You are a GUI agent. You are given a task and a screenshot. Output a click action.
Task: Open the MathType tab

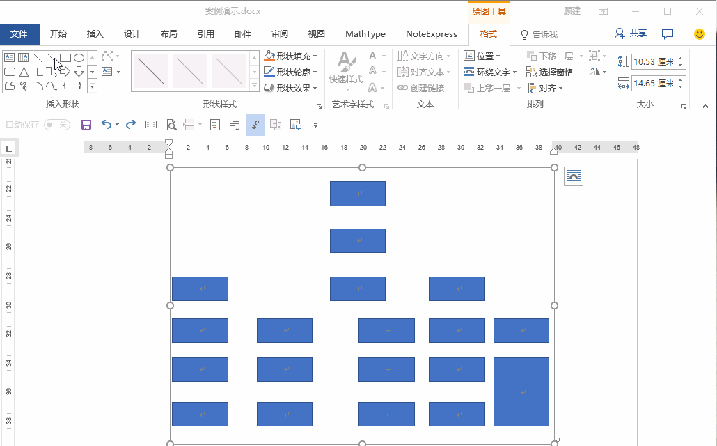(x=365, y=33)
